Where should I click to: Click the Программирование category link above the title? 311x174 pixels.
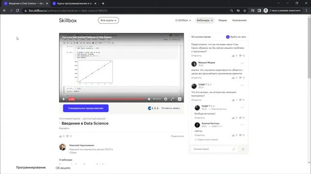click(69, 119)
